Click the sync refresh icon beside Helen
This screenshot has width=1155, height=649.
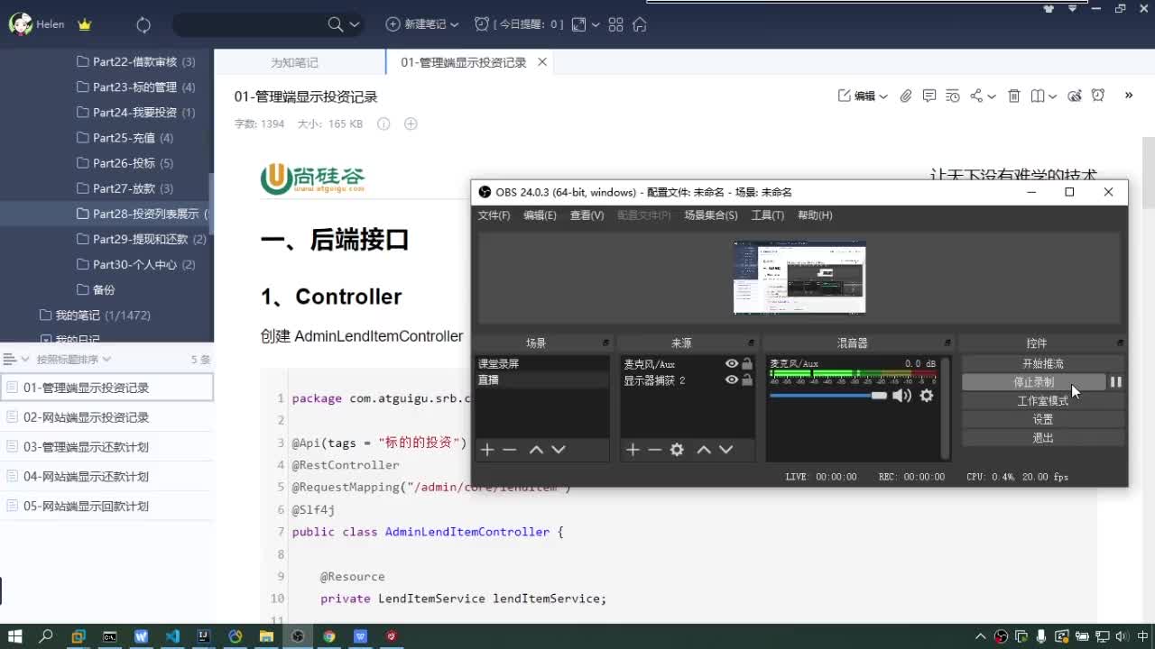tap(143, 25)
